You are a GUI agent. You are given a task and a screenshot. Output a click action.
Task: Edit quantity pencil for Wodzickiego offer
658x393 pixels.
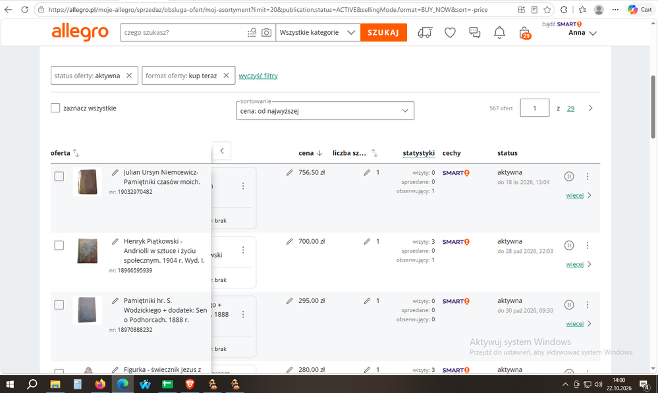coord(367,301)
